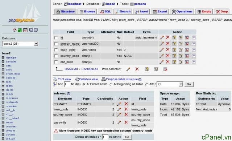Click the Check All link
This screenshot has height=141, width=232.
click(x=71, y=69)
